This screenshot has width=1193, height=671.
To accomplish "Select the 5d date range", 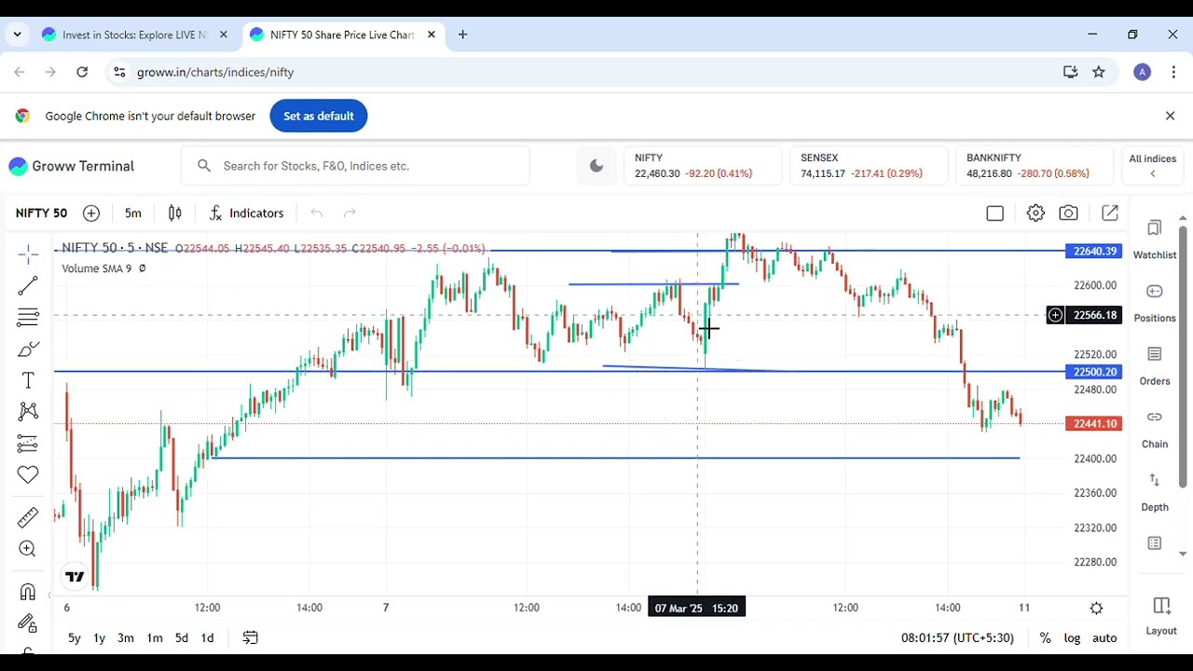I will point(182,638).
